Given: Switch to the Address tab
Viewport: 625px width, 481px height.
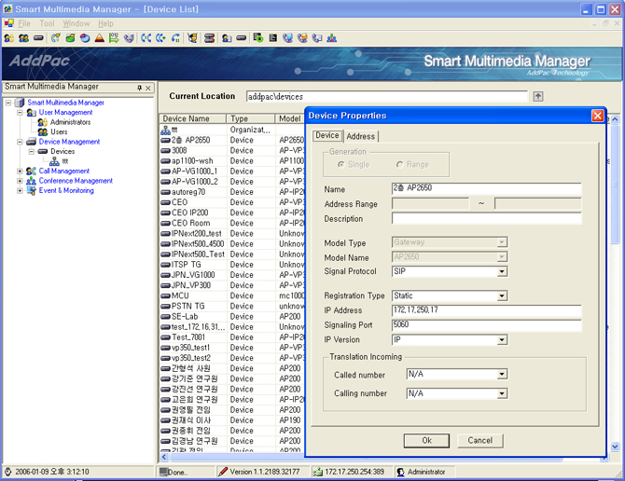Looking at the screenshot, I should [x=360, y=136].
